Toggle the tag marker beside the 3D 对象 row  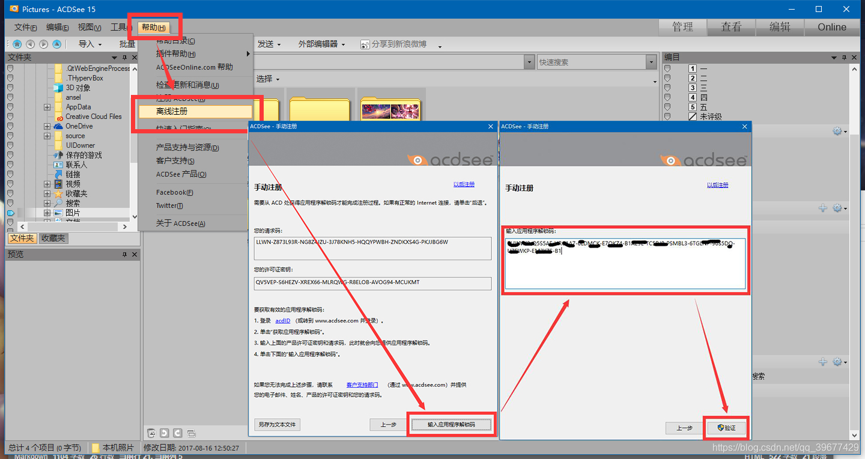[x=10, y=88]
